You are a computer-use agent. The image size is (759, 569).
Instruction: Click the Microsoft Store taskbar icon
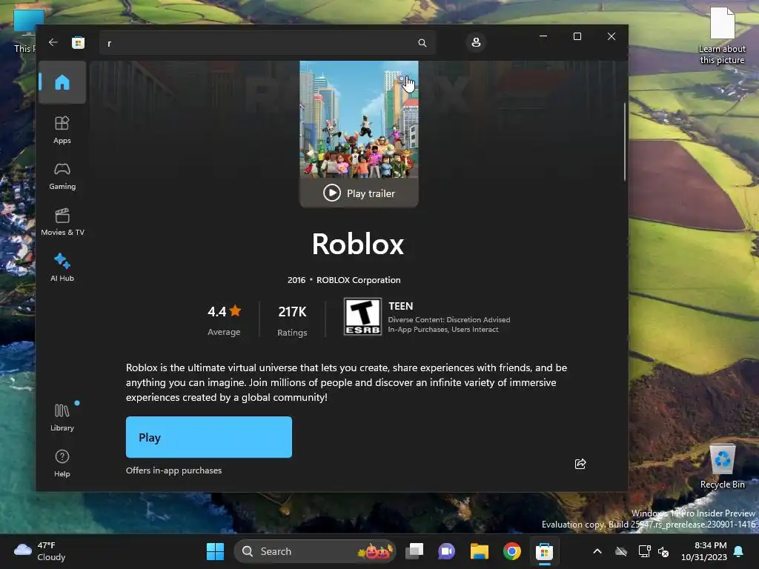click(x=544, y=551)
